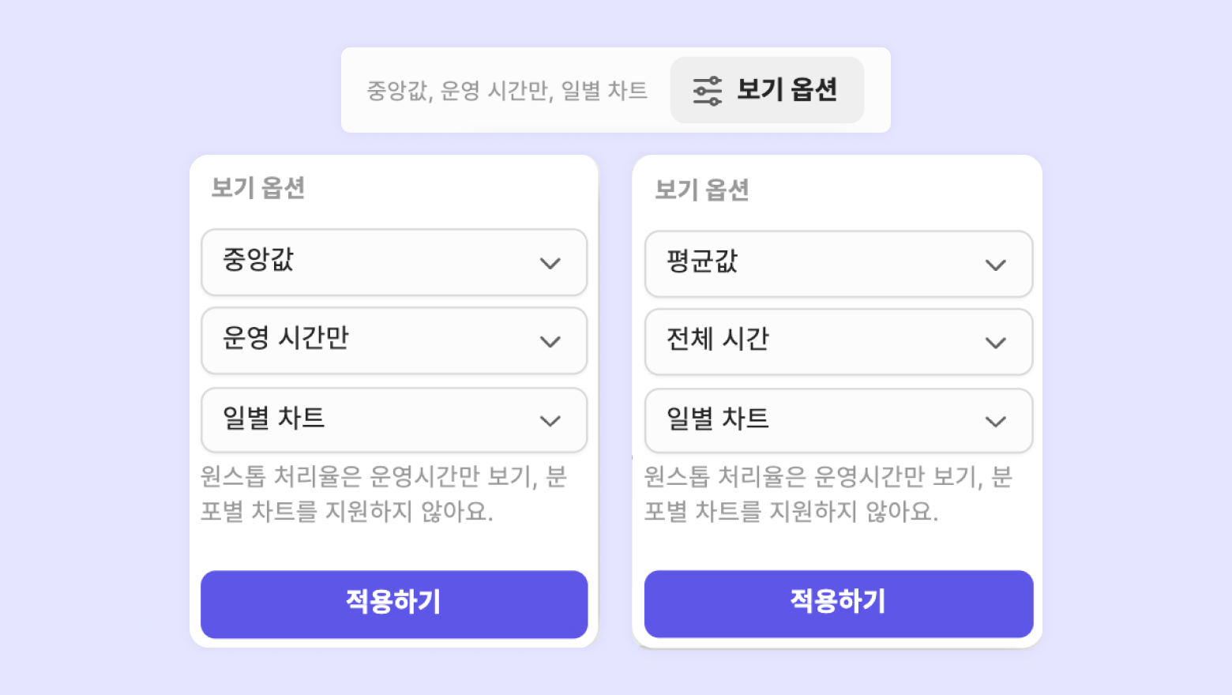Image resolution: width=1232 pixels, height=695 pixels.
Task: Open 일별 차트 dropdown in the 평균값 panel
Action: (x=838, y=421)
